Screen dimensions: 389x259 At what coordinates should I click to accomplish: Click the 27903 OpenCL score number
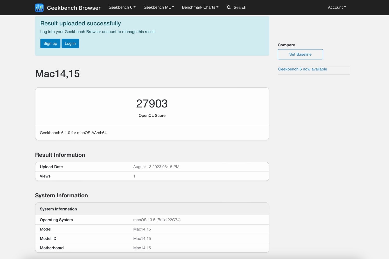152,104
